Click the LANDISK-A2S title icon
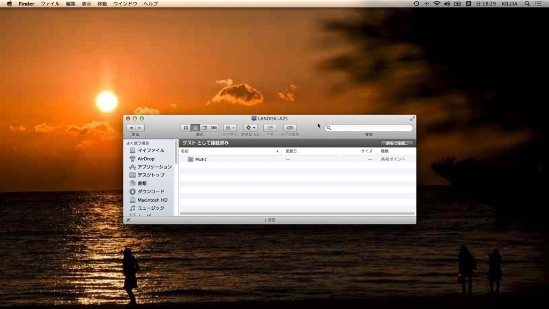Image resolution: width=549 pixels, height=309 pixels. click(x=254, y=119)
